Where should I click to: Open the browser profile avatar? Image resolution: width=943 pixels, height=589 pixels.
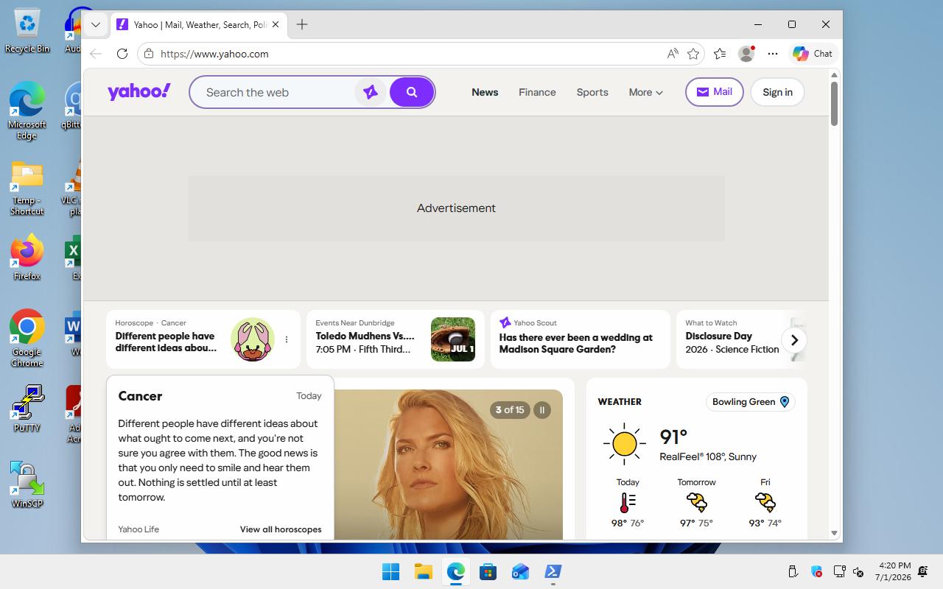(746, 54)
